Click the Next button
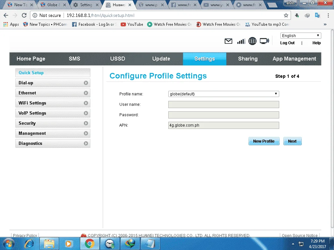 coord(293,141)
